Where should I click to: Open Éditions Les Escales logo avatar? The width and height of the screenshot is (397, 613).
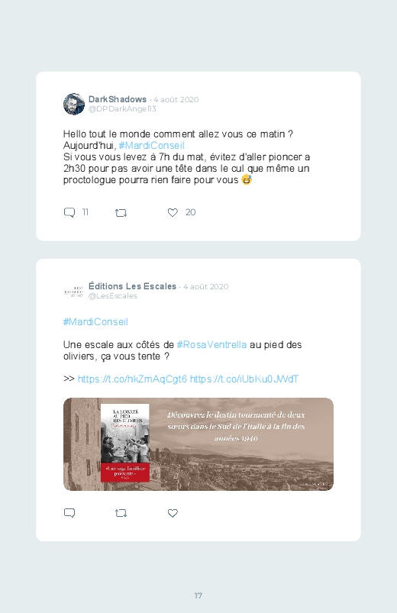[x=74, y=291]
